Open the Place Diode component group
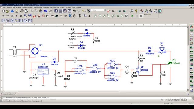The image size is (194, 109). pyautogui.click(x=12, y=16)
